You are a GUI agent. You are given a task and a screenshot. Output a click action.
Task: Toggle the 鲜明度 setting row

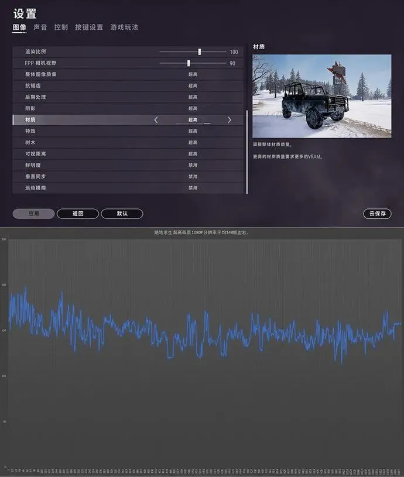tap(128, 165)
